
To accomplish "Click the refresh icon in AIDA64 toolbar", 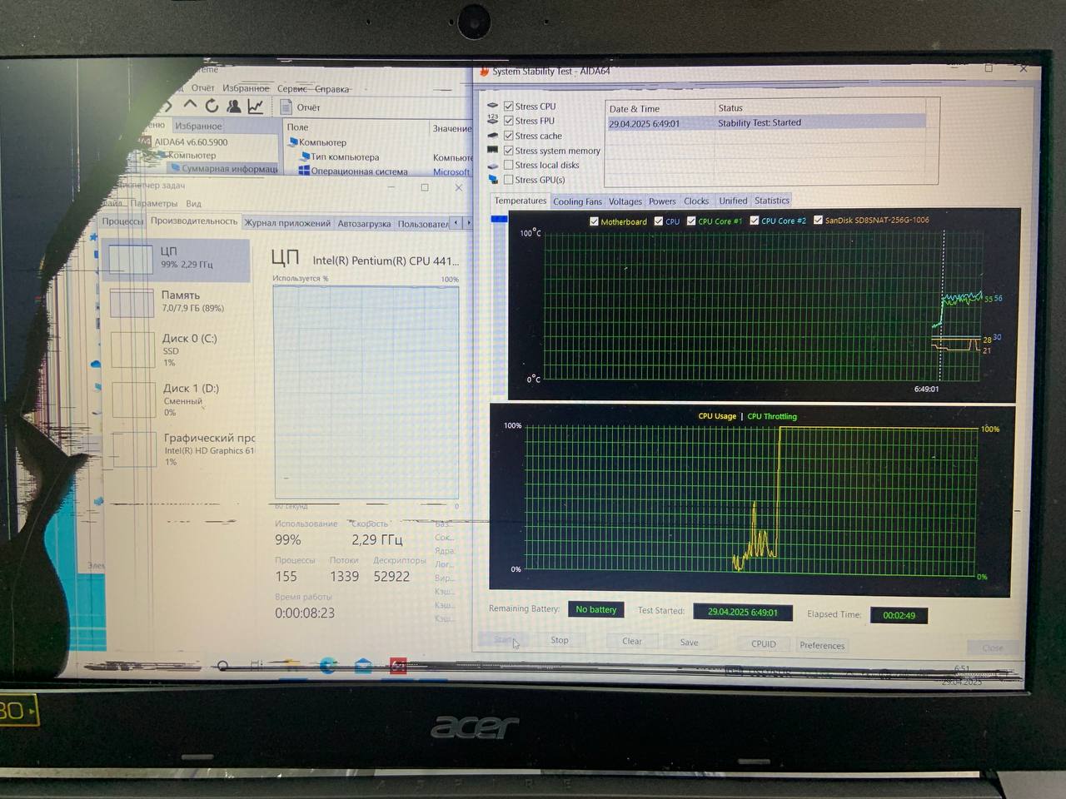I will coord(212,106).
